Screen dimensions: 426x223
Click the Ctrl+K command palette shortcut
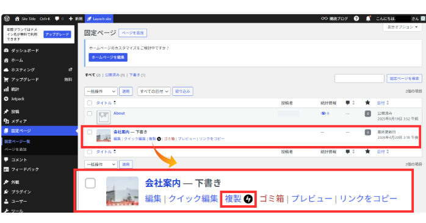point(45,19)
